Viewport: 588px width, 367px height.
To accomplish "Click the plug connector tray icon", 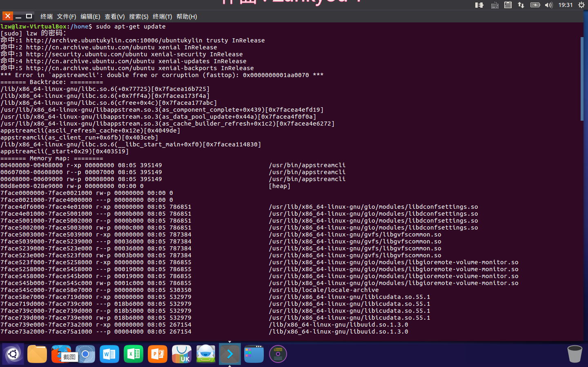I will 479,5.
